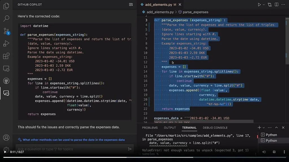The height and width of the screenshot is (162, 289).
Task: Open the GitHub icon in activity bar
Action: [6, 81]
